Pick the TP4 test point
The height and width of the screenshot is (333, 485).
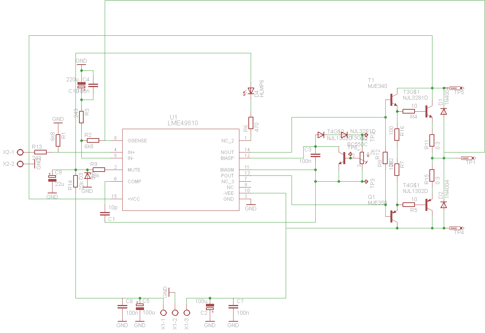point(455,228)
